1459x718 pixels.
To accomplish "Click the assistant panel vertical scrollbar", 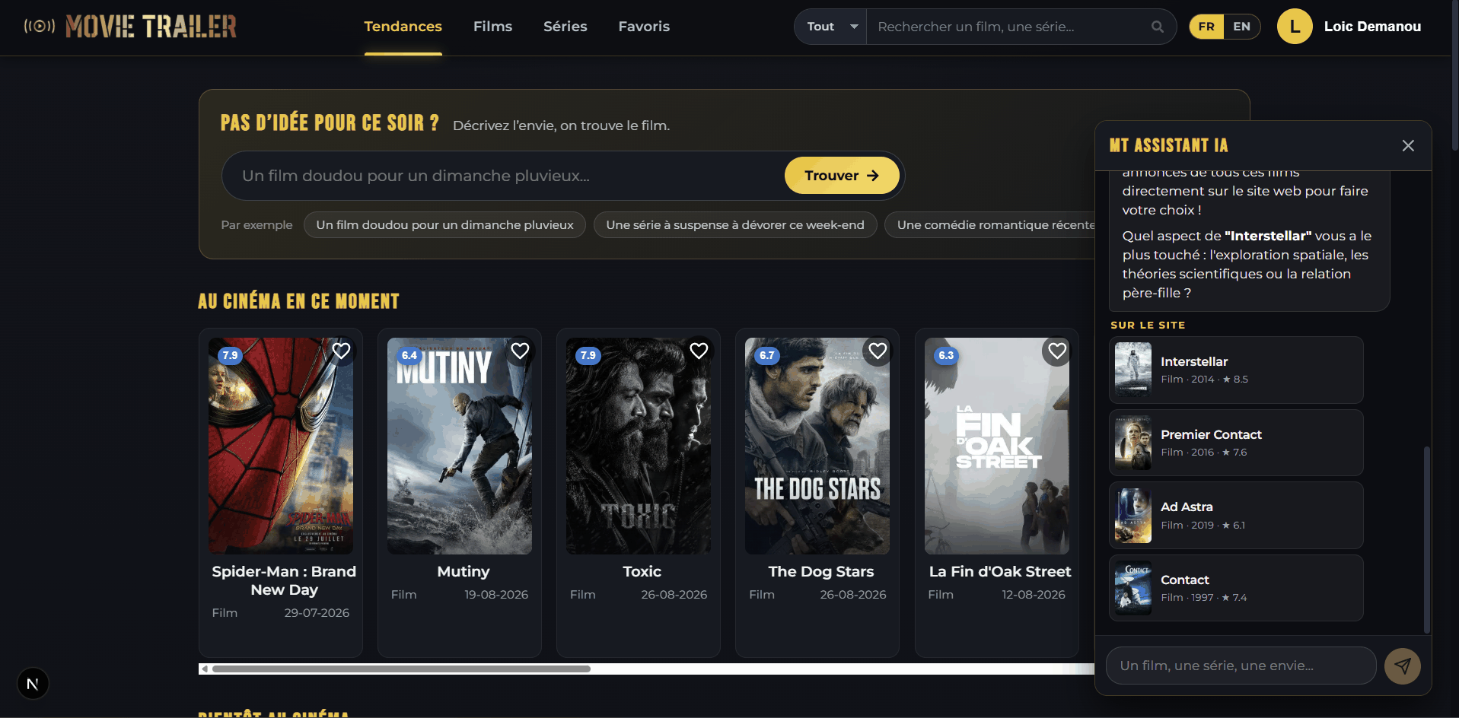I will point(1426,539).
